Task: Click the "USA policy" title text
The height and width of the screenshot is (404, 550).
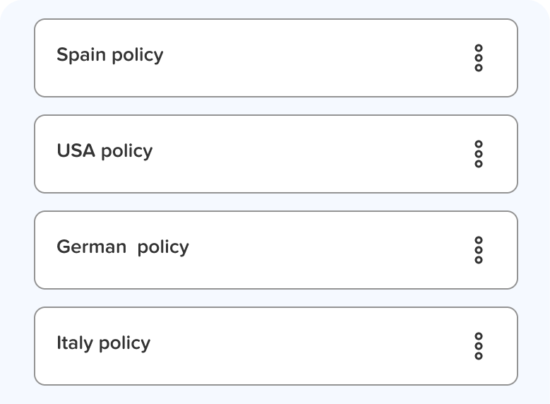Action: click(104, 151)
